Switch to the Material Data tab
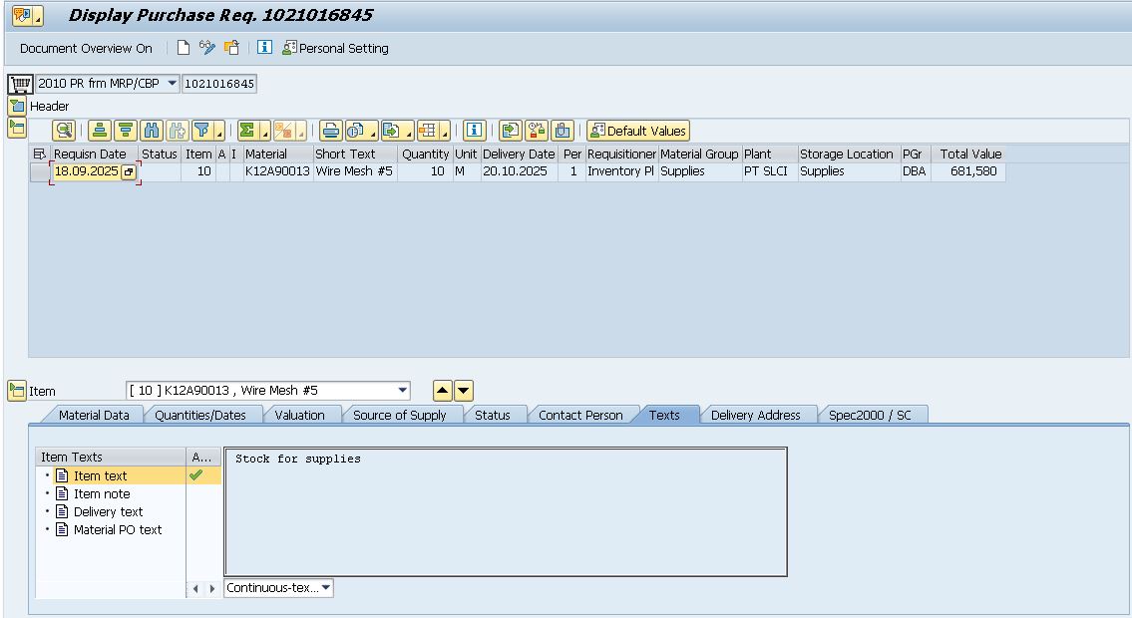1132x618 pixels. click(x=94, y=415)
